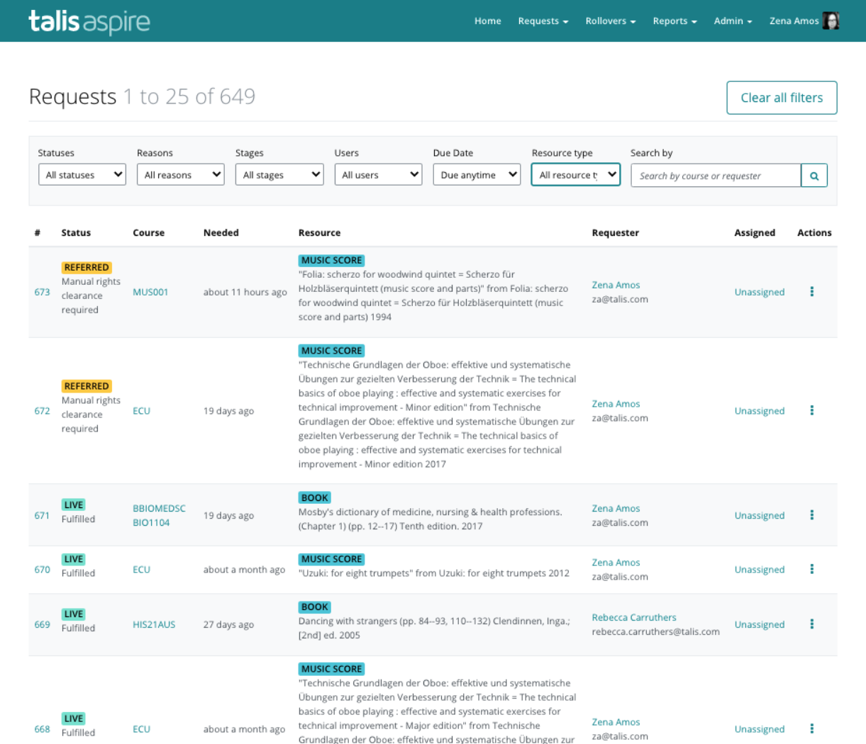The image size is (866, 744).
Task: Open requester Rebecca Carruthers link
Action: pos(634,617)
